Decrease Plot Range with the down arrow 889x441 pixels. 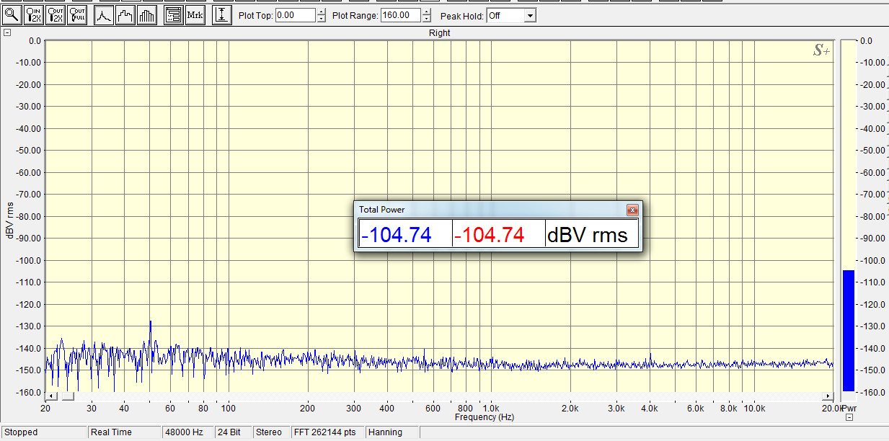[x=427, y=19]
